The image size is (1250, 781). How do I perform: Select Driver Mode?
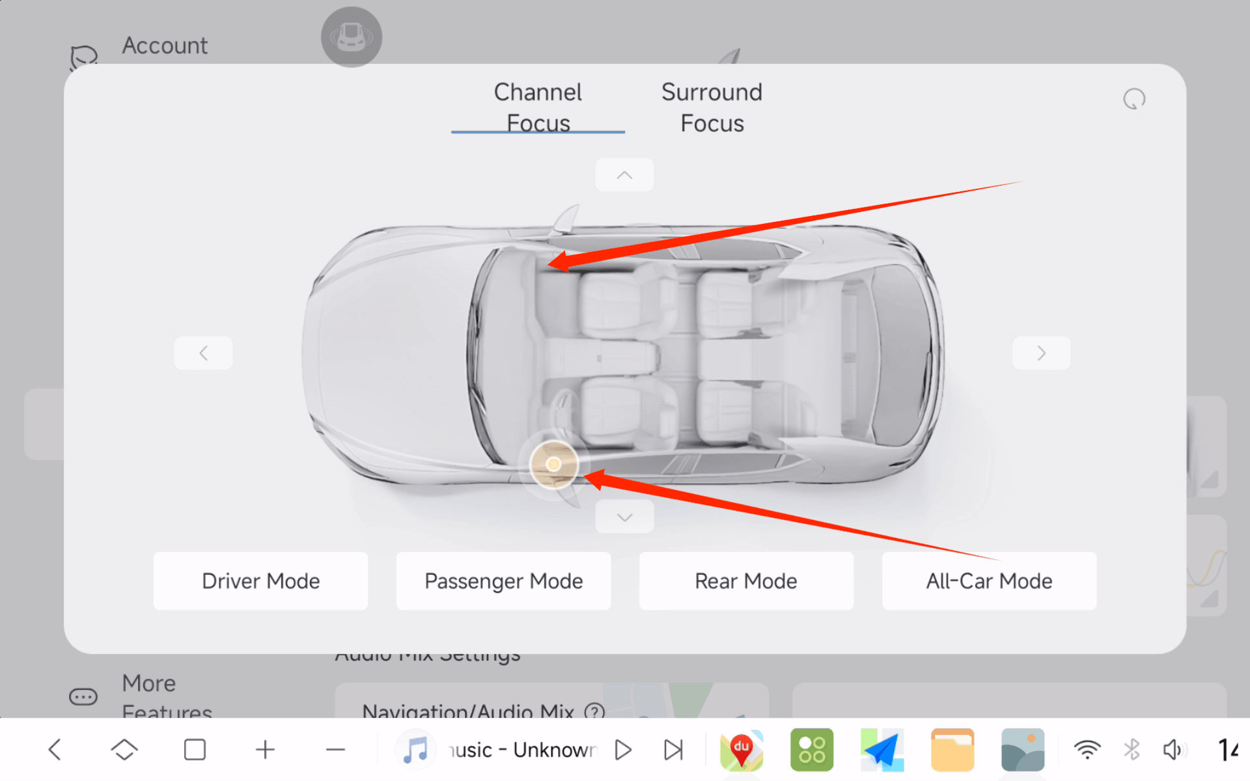(x=260, y=581)
